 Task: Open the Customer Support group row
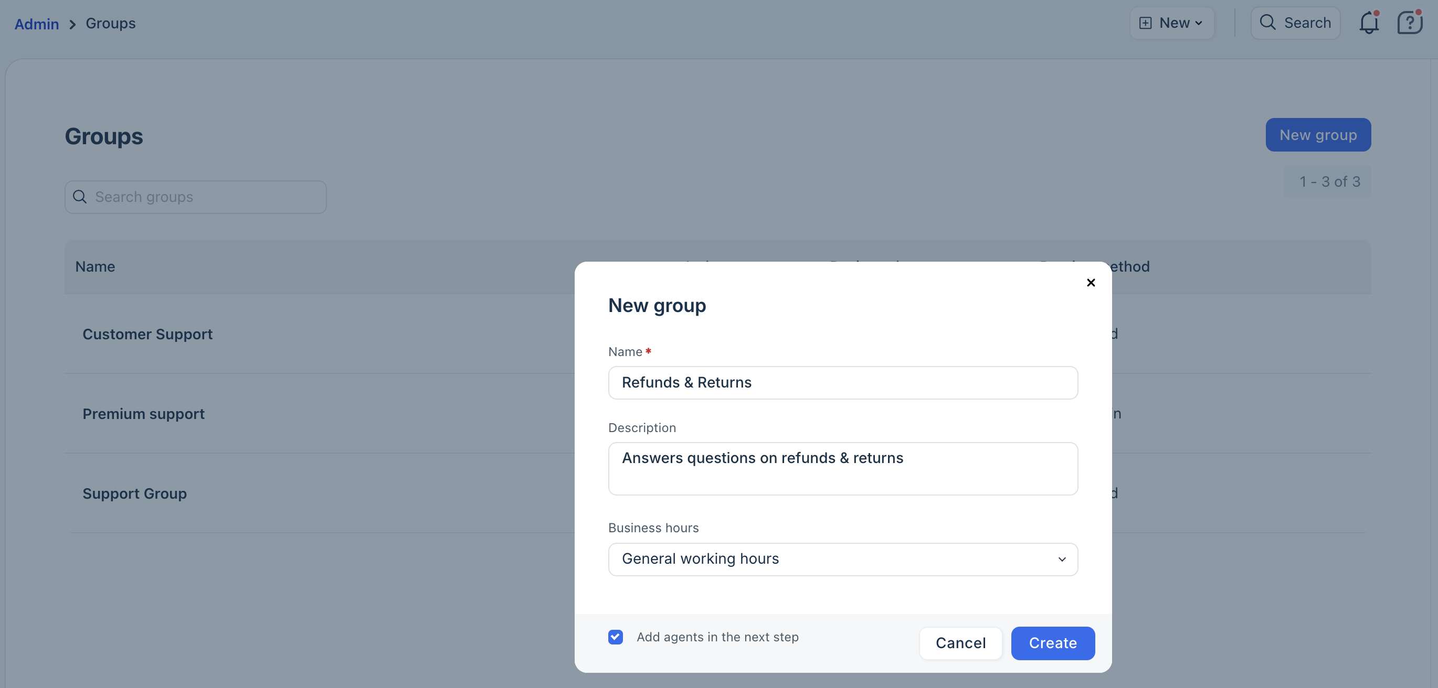pyautogui.click(x=147, y=334)
